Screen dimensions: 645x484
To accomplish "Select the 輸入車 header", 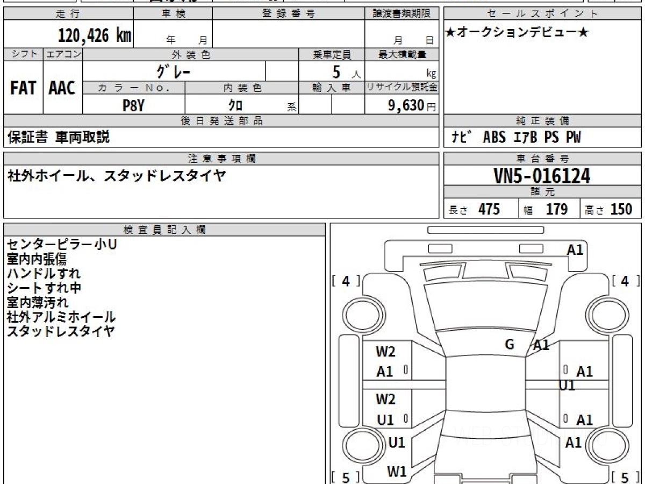I will (332, 88).
